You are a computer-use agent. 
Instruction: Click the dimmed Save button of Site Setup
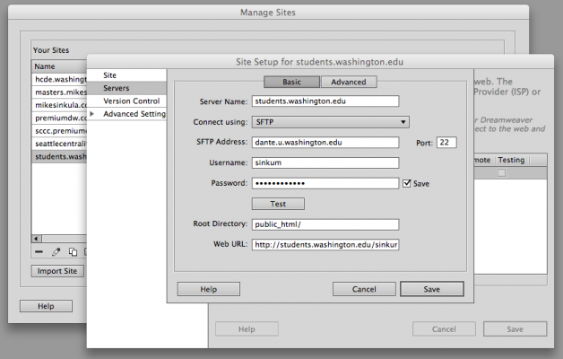coord(515,329)
